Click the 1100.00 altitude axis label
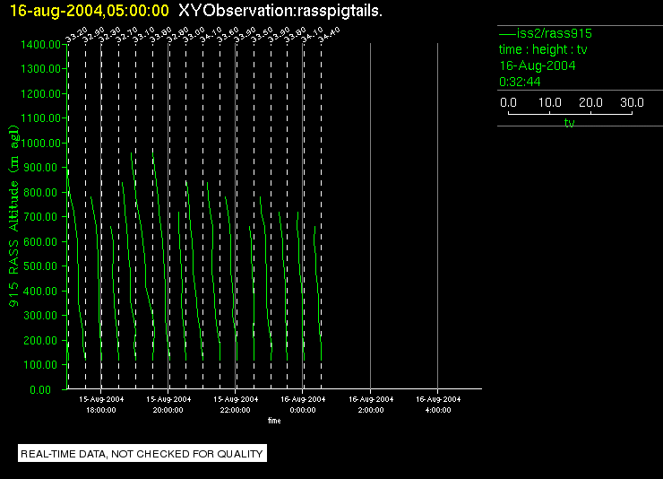Image resolution: width=663 pixels, height=479 pixels. point(40,118)
